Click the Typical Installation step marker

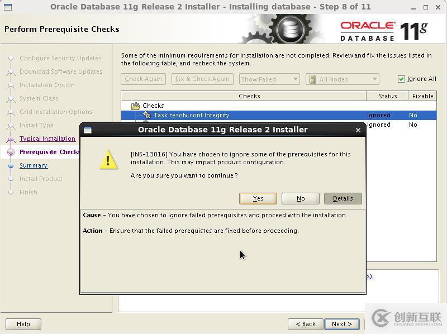coord(11,139)
